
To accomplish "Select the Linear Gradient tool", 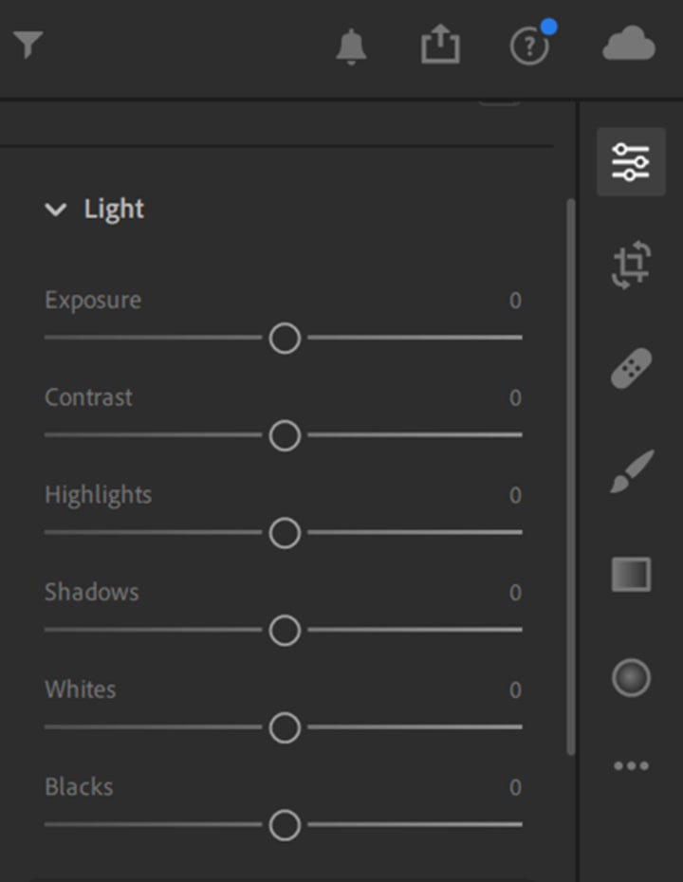I will click(x=631, y=575).
